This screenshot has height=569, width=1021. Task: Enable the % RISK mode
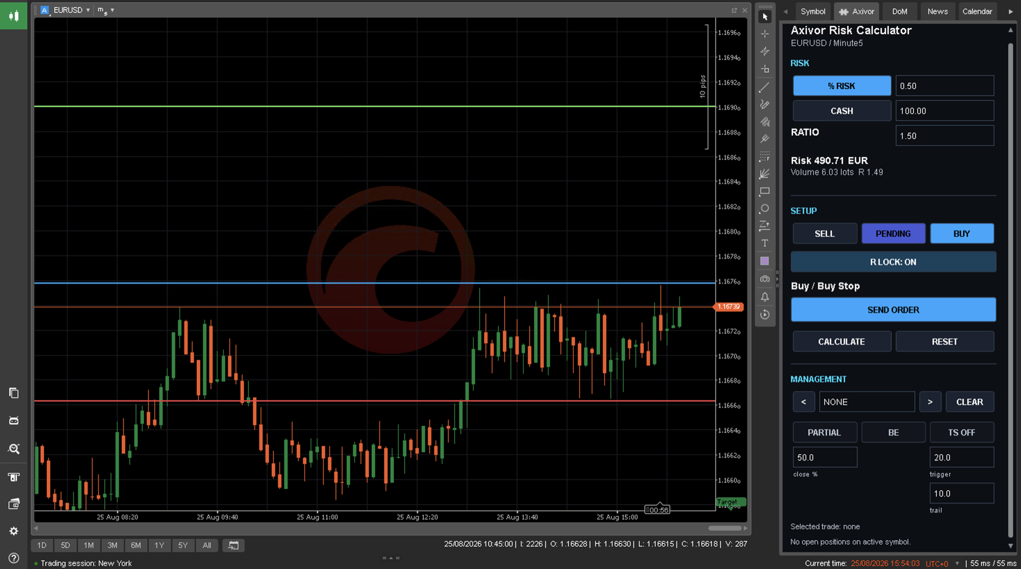842,86
